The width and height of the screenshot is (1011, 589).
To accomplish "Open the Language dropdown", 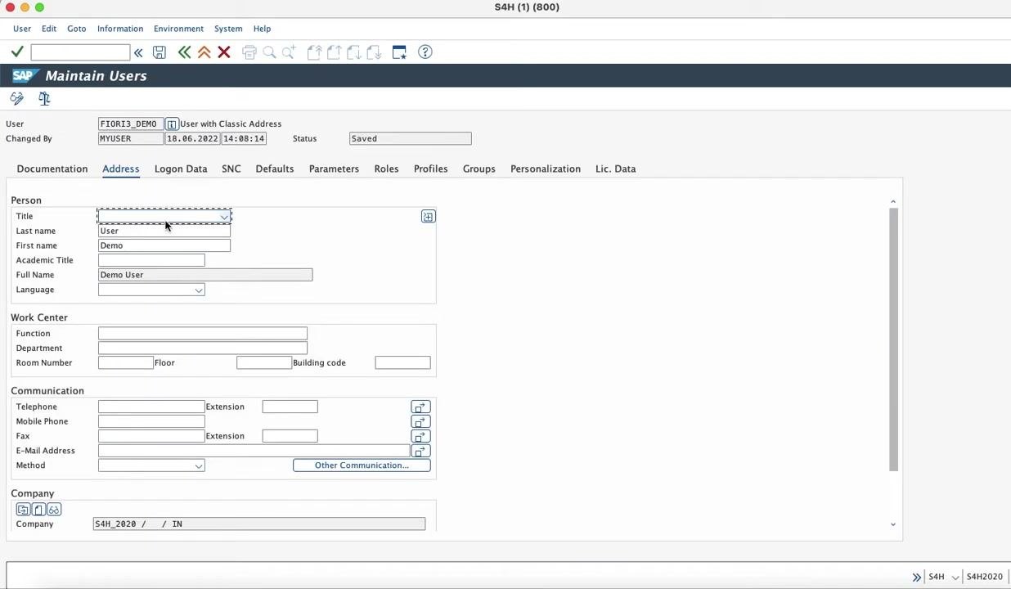I will pos(198,290).
